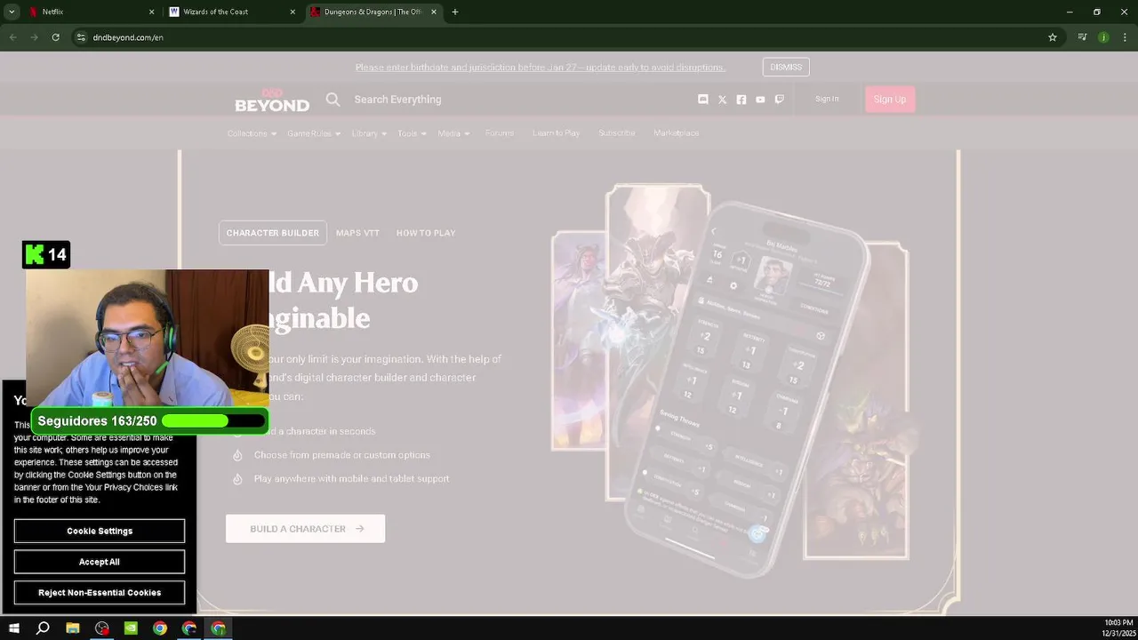Expand the Collections menu
Viewport: 1138px width, 640px height.
point(252,133)
